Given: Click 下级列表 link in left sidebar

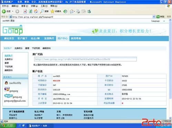Looking at the screenshot, I should pyautogui.click(x=9, y=66).
